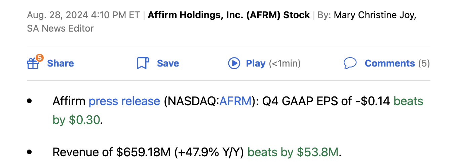Open the Affirm press release link

point(124,101)
